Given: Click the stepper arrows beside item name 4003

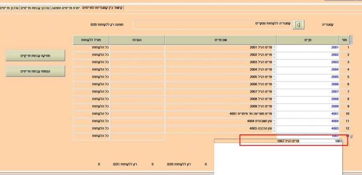Looking at the screenshot, I should [x=274, y=129].
